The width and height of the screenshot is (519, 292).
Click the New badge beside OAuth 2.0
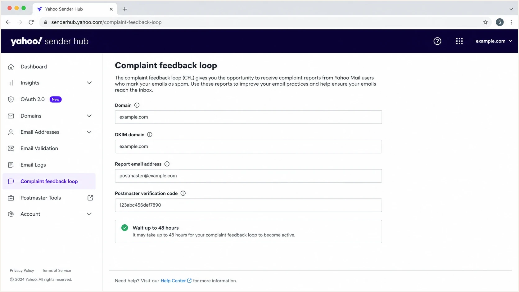(x=56, y=99)
